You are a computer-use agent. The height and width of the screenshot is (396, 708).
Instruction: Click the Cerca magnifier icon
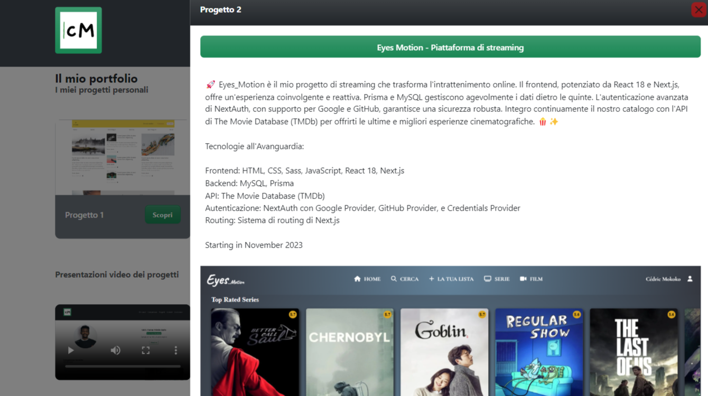point(394,279)
